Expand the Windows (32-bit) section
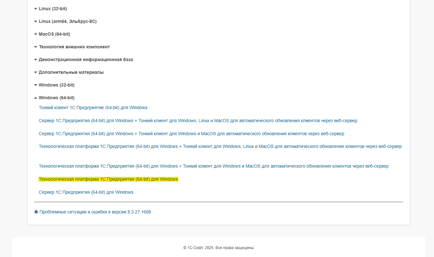 [x=56, y=85]
